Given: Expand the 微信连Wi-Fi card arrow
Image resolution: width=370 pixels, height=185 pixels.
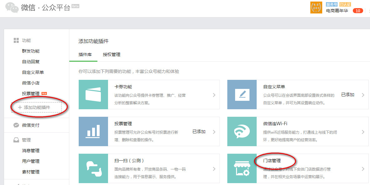Looking at the screenshot, I should coord(363,132).
